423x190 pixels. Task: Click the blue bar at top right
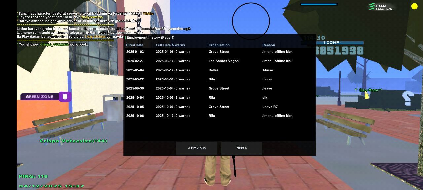pyautogui.click(x=319, y=4)
